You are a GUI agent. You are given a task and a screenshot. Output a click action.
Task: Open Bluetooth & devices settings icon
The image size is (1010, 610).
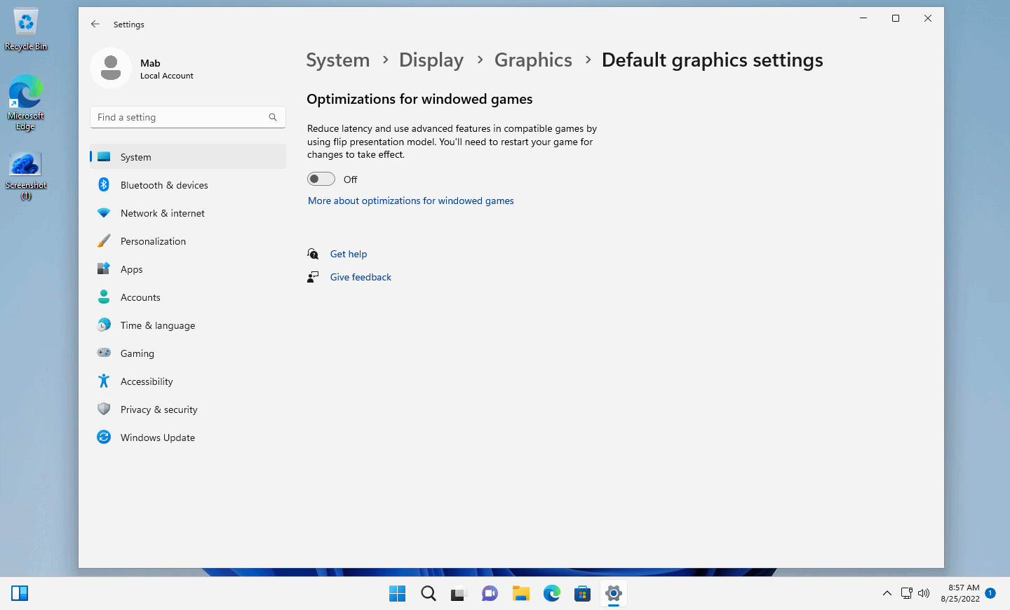click(104, 184)
